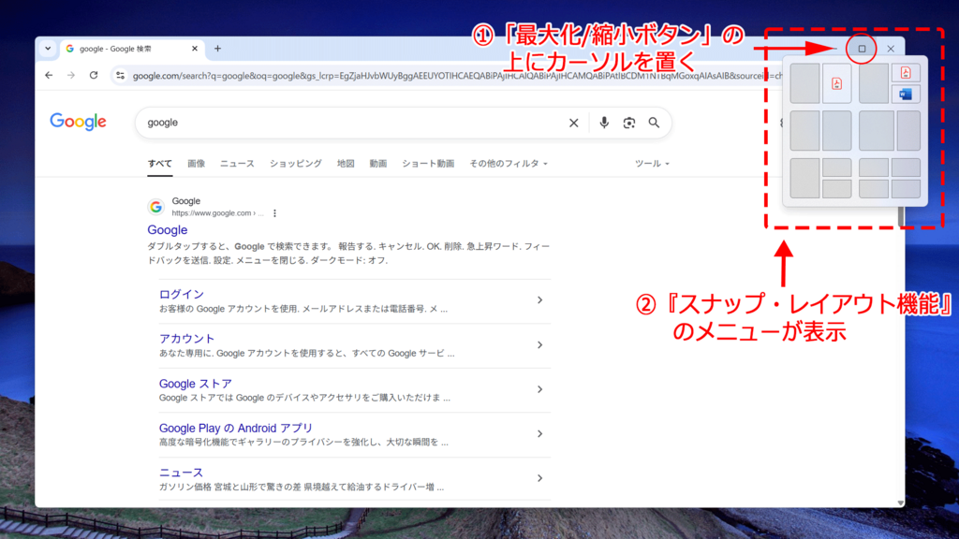959x539 pixels.
Task: Open image search with the camera lens icon
Action: 628,123
